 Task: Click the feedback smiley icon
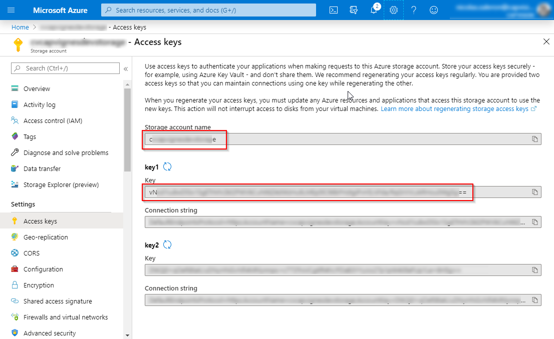coord(433,10)
